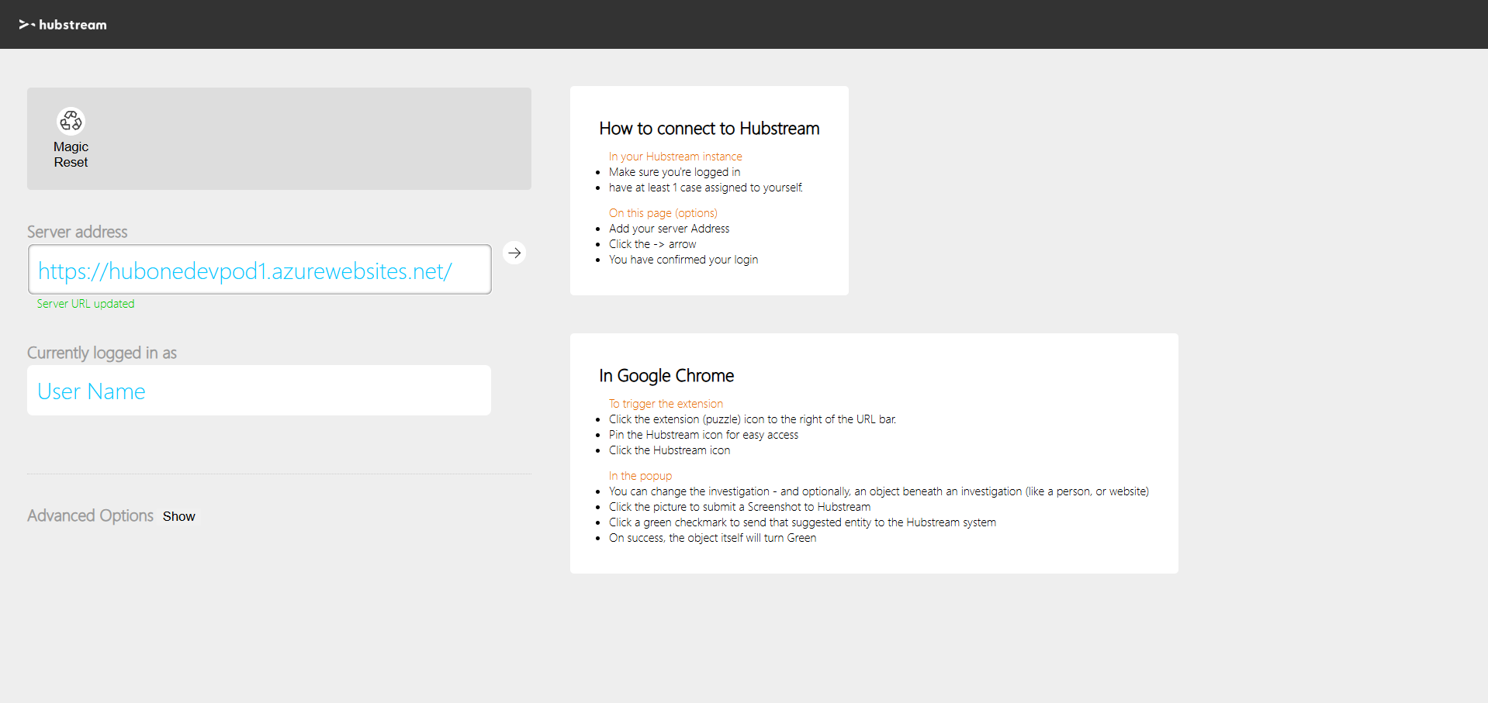Click the Hubstream logo in header
Image resolution: width=1488 pixels, height=703 pixels.
pos(63,25)
